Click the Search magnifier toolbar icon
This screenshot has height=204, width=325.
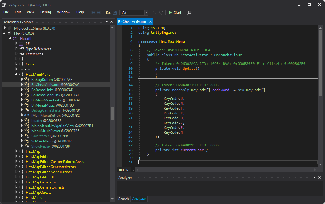189,13
